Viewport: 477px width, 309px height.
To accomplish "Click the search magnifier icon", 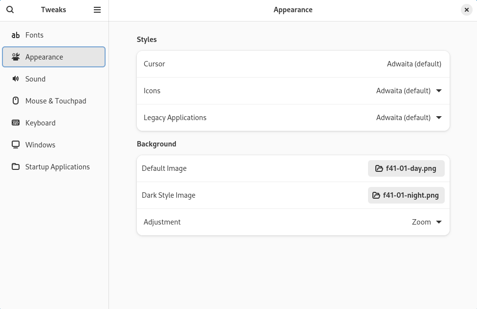I will 10,10.
